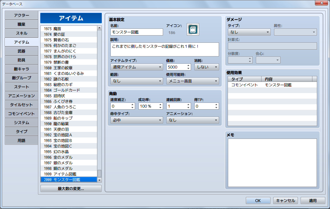
Task: Open the 消耗 dropdown
Action: [x=206, y=67]
